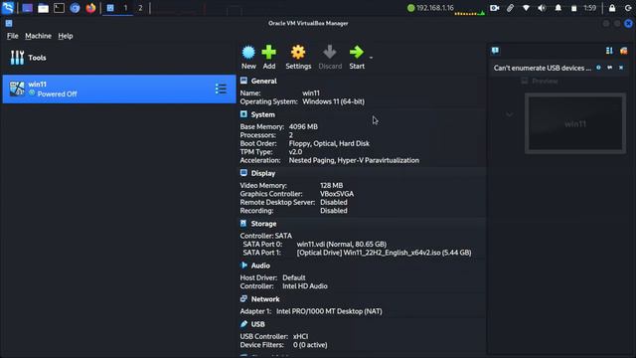Open Settings for the win11 VM
Viewport: 636px width, 358px height.
click(x=298, y=58)
